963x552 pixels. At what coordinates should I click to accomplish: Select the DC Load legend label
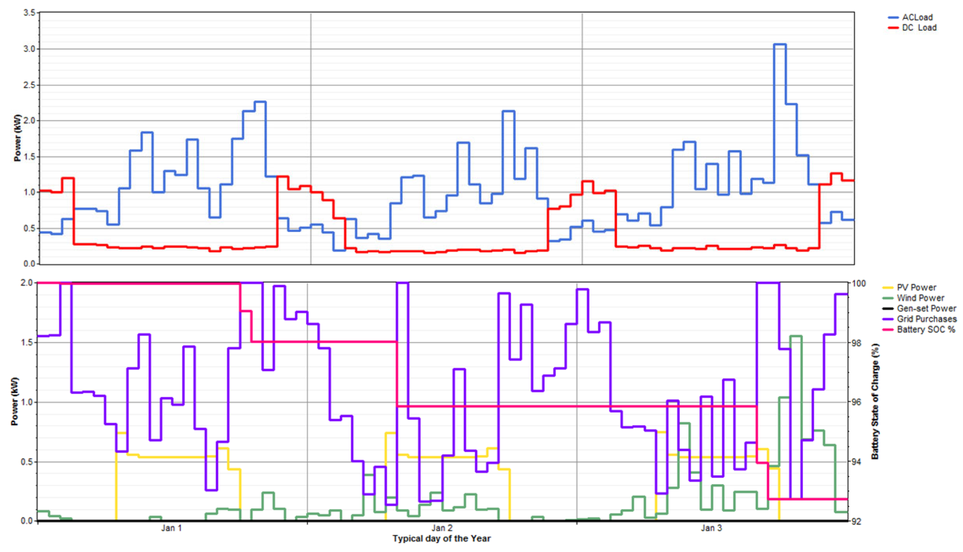click(919, 28)
